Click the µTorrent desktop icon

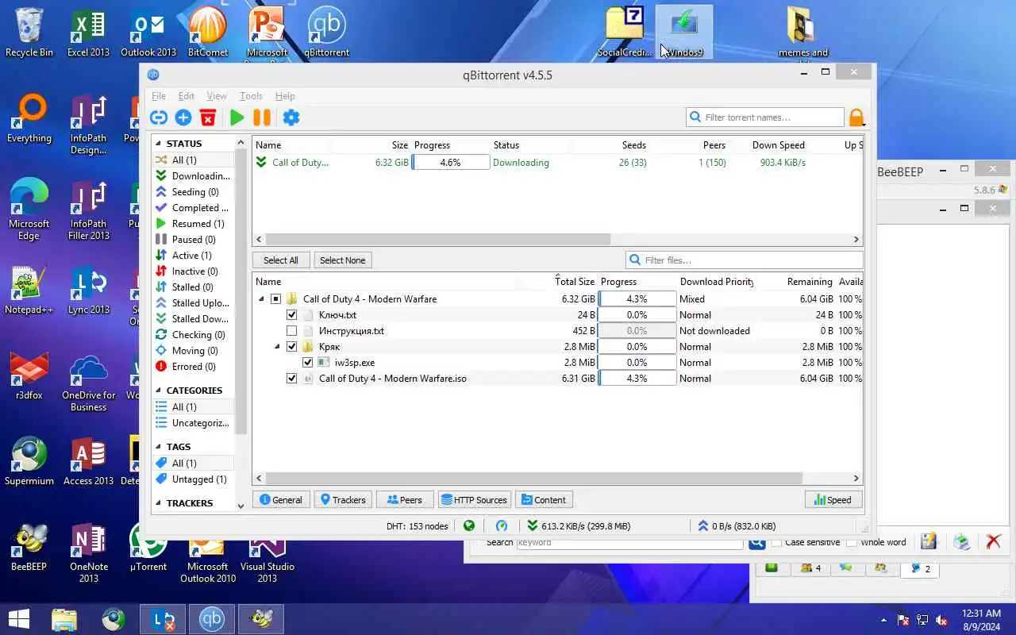coord(148,548)
